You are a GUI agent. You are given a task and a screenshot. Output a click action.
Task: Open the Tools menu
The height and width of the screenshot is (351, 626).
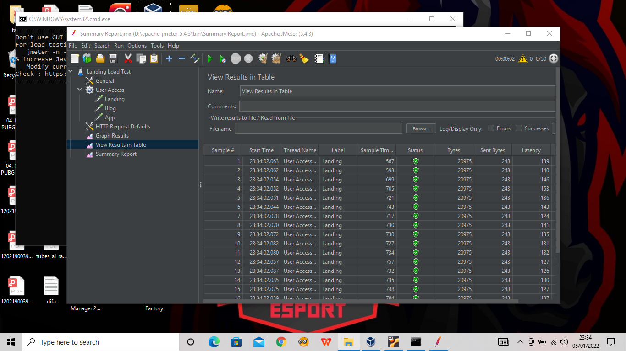point(157,46)
